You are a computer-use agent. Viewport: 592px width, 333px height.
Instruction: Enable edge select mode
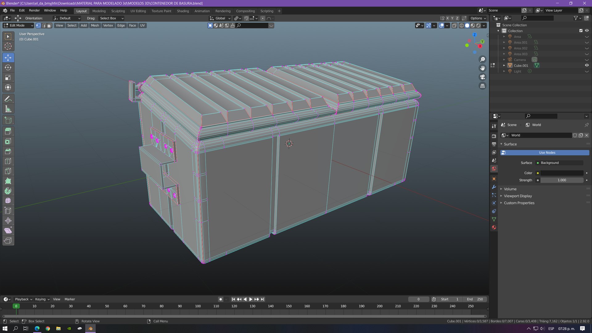point(44,26)
